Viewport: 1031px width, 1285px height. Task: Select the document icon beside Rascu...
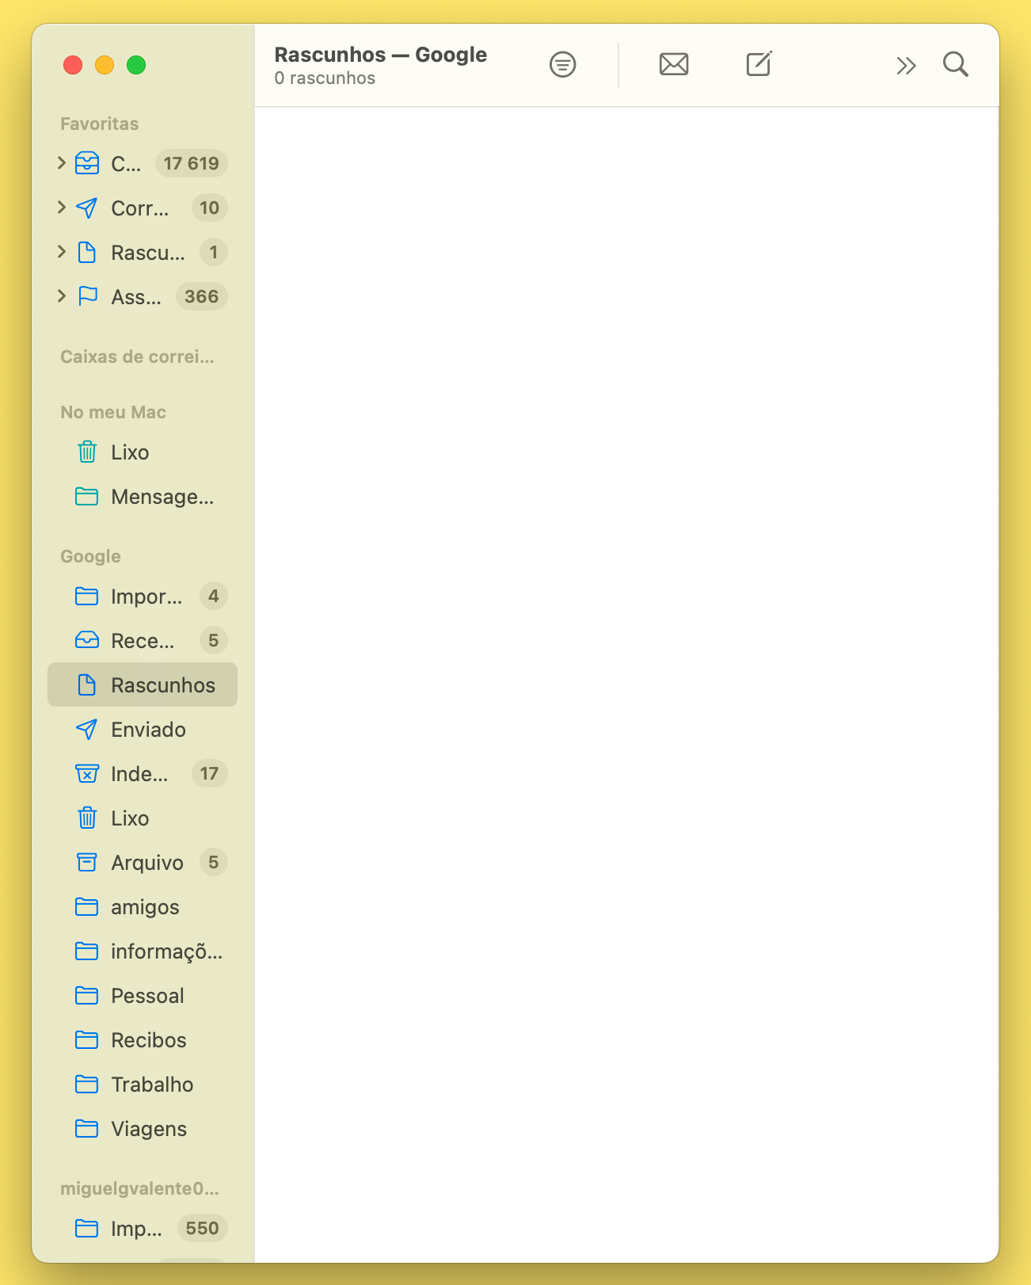click(87, 253)
